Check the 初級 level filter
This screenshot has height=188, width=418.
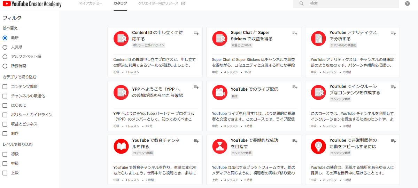click(x=5, y=154)
